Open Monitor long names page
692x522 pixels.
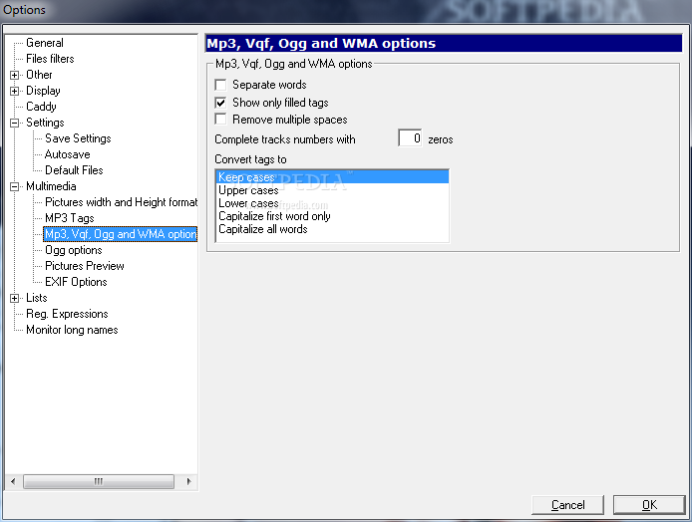pyautogui.click(x=72, y=330)
